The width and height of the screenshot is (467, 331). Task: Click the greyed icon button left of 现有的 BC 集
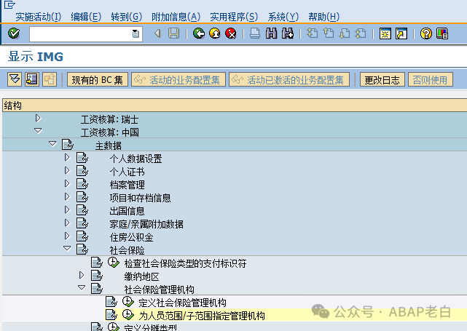tap(50, 79)
